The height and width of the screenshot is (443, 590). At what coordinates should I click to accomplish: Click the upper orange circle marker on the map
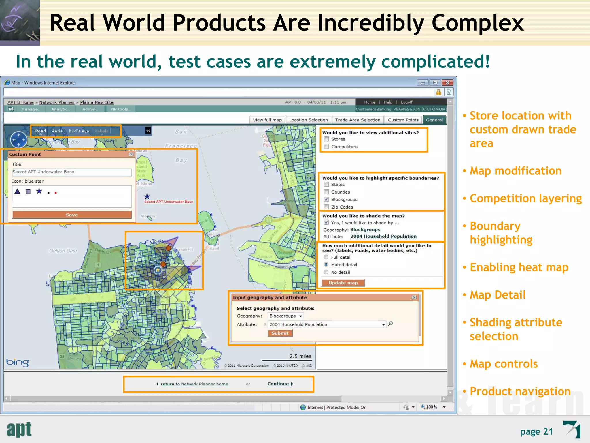tap(169, 248)
